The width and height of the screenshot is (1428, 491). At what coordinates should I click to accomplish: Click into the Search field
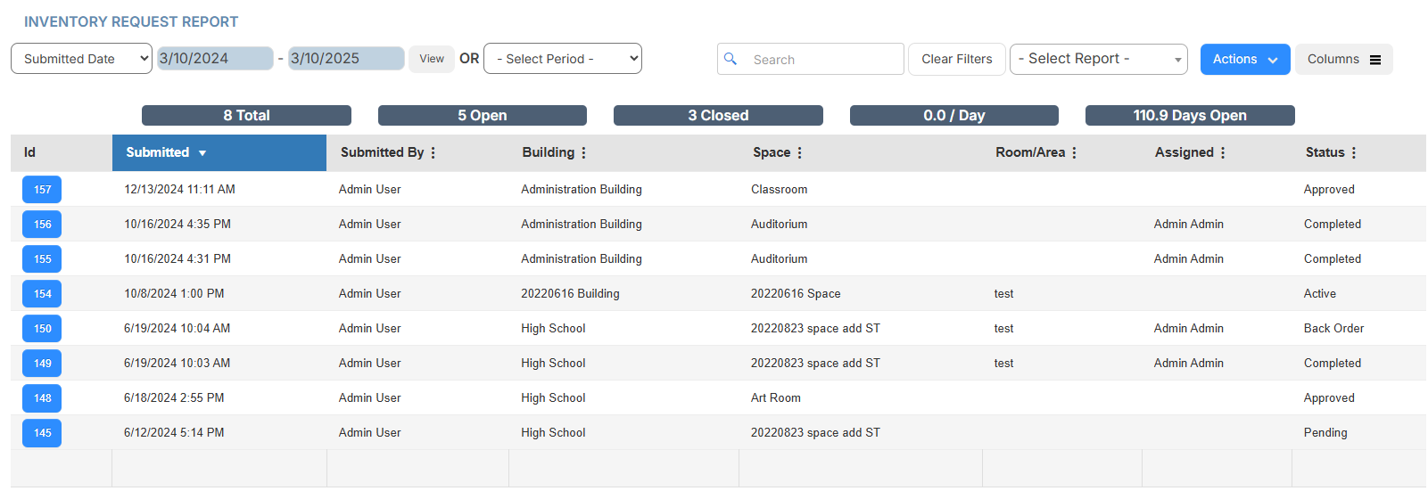click(822, 60)
